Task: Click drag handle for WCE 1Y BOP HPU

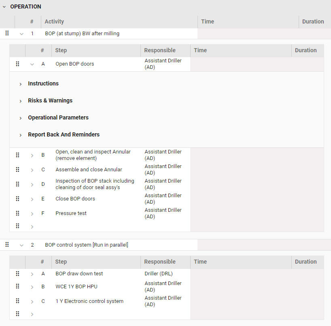Action: click(x=17, y=287)
